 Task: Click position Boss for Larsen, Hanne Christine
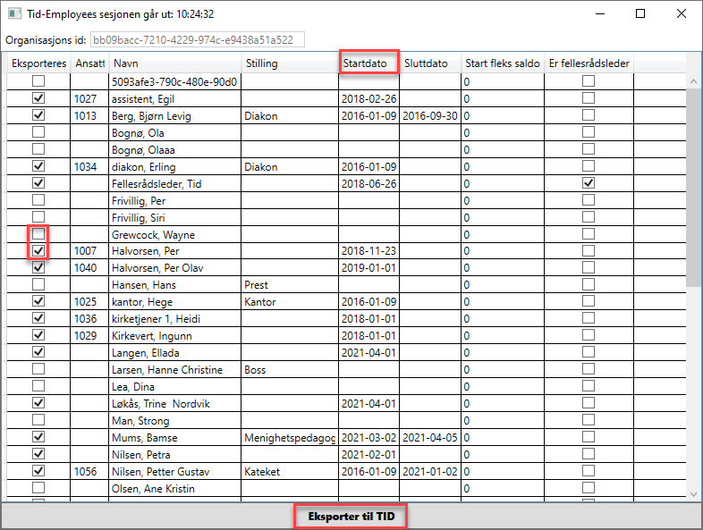click(290, 370)
